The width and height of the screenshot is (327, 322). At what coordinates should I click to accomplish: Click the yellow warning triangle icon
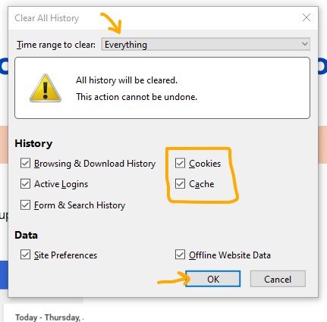click(x=46, y=89)
